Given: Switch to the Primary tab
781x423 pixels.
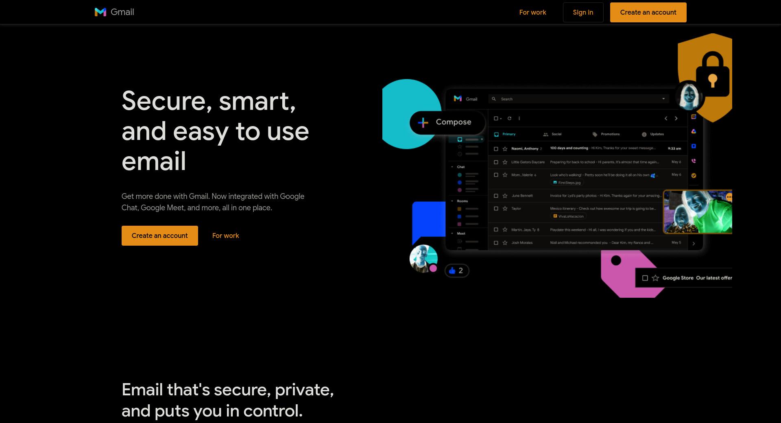Looking at the screenshot, I should click(x=505, y=134).
